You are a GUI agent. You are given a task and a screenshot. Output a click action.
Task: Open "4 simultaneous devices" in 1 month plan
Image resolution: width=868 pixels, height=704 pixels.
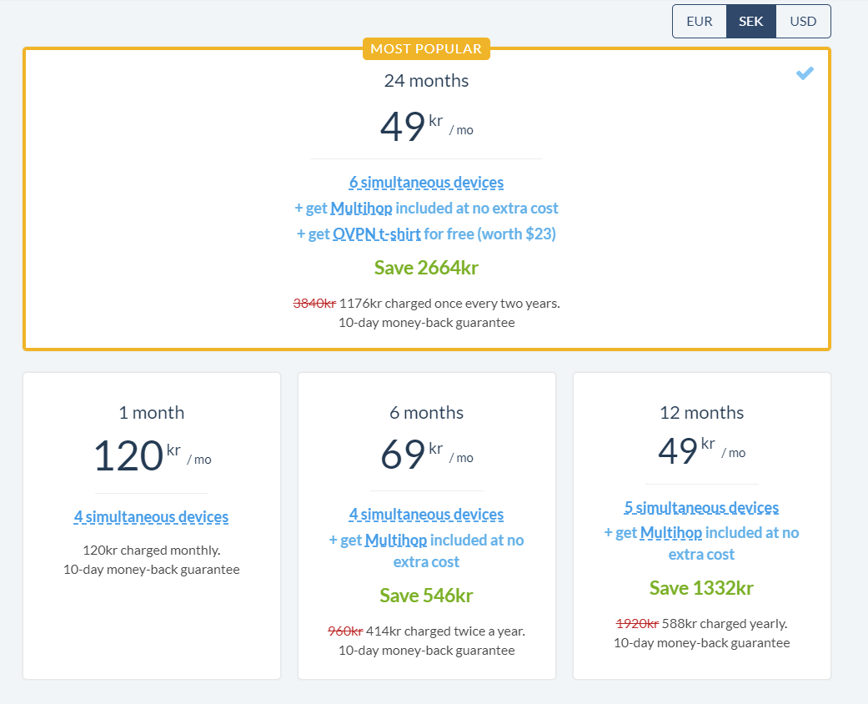click(x=151, y=517)
